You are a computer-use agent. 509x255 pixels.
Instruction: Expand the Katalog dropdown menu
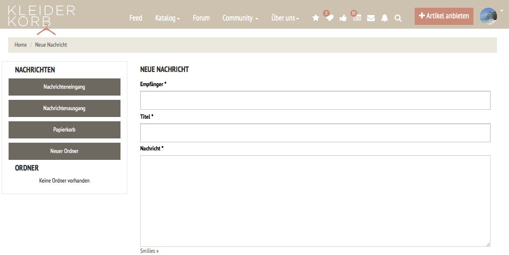coord(167,18)
